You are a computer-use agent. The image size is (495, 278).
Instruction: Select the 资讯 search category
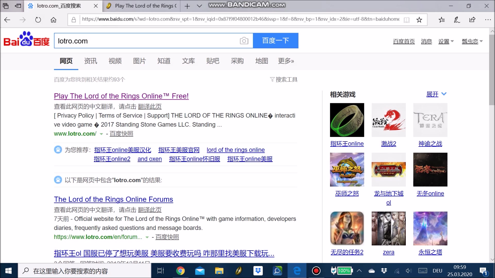(90, 61)
